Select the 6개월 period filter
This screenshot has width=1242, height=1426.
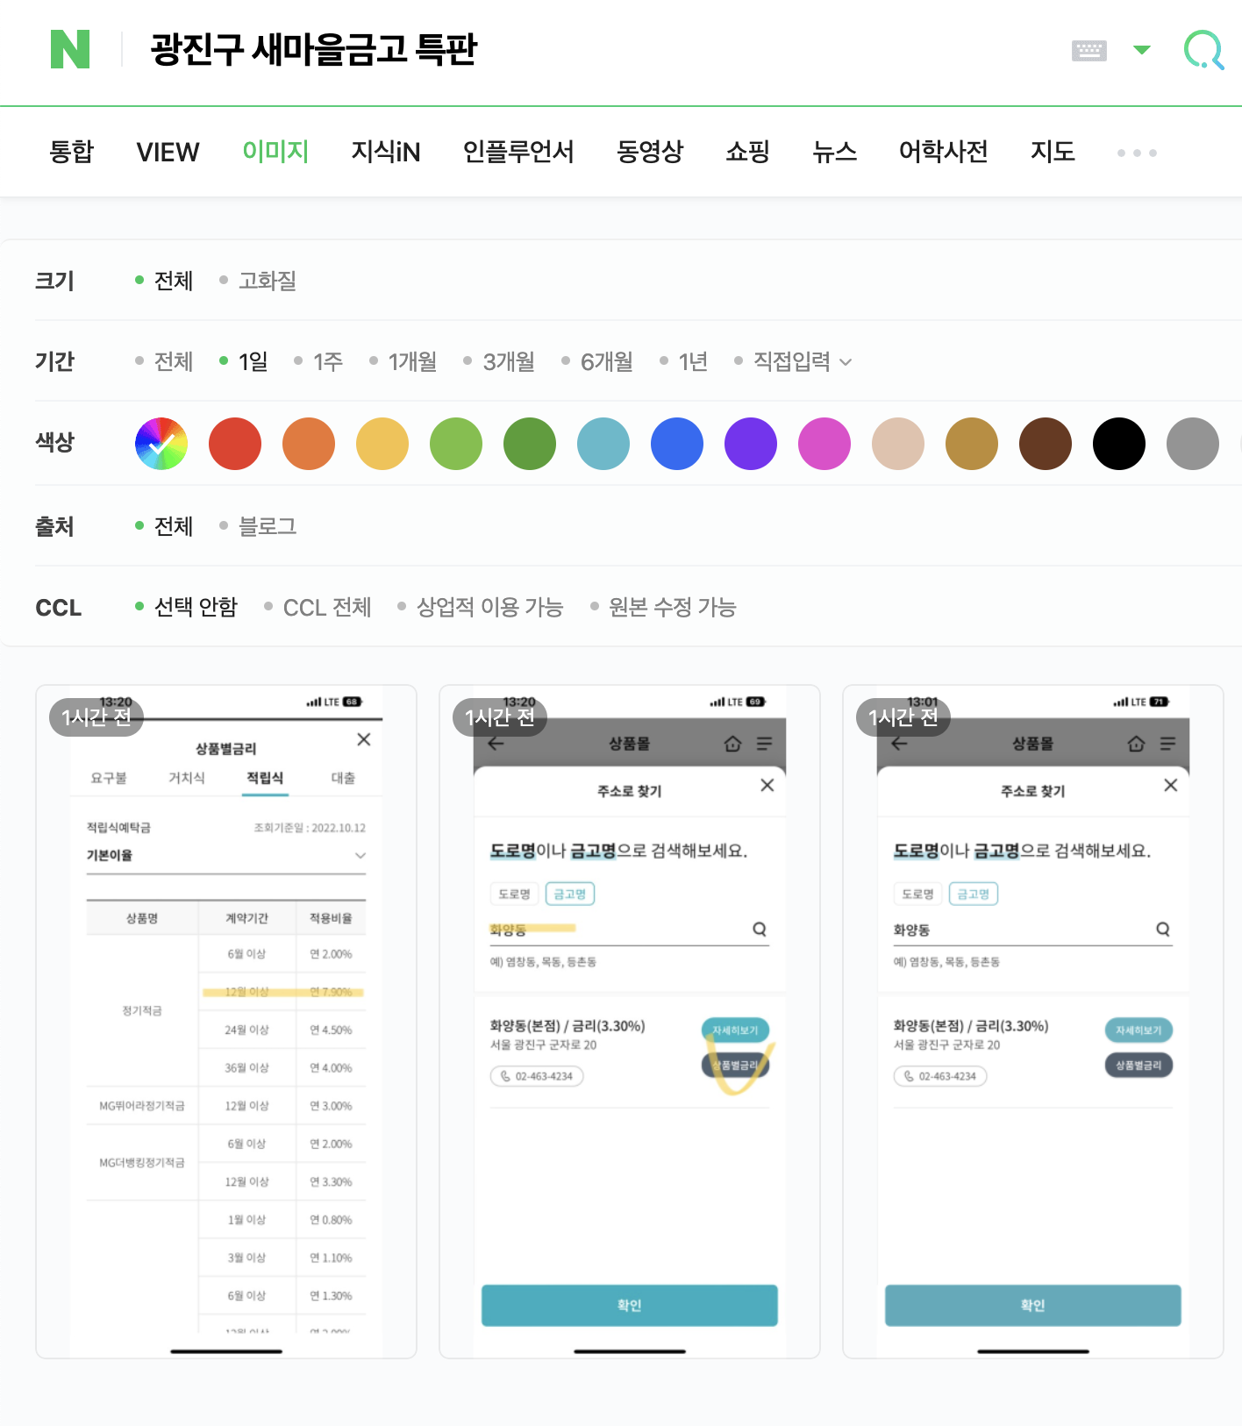pyautogui.click(x=596, y=361)
